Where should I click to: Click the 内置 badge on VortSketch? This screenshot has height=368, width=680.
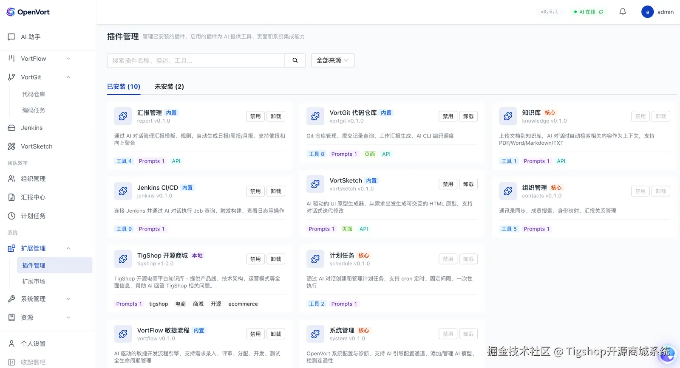coord(371,181)
